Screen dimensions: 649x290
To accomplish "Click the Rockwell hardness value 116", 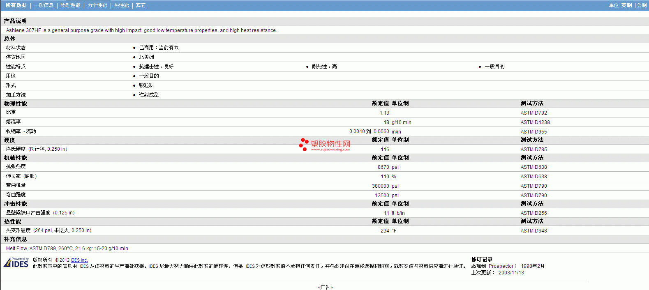I will click(x=385, y=150).
